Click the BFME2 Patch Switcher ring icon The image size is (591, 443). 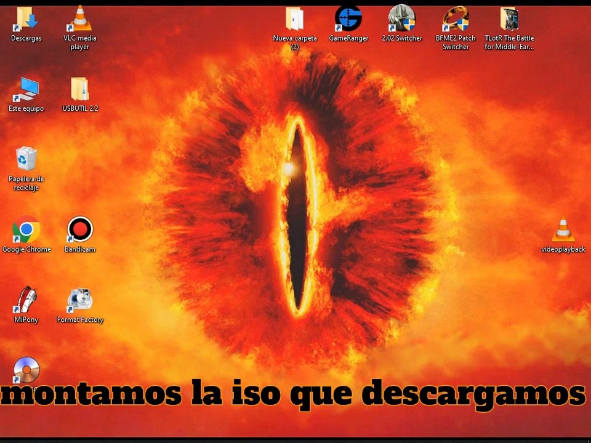point(456,19)
